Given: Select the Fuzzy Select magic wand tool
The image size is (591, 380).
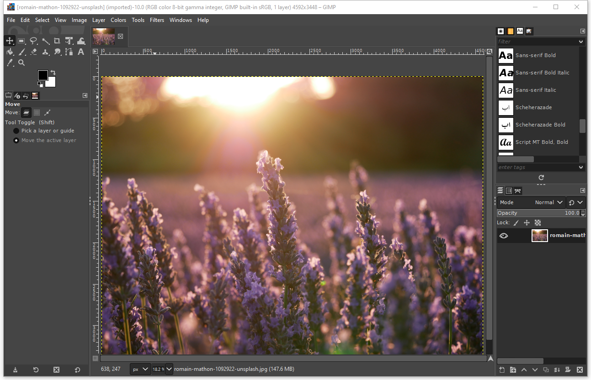Looking at the screenshot, I should pos(45,41).
